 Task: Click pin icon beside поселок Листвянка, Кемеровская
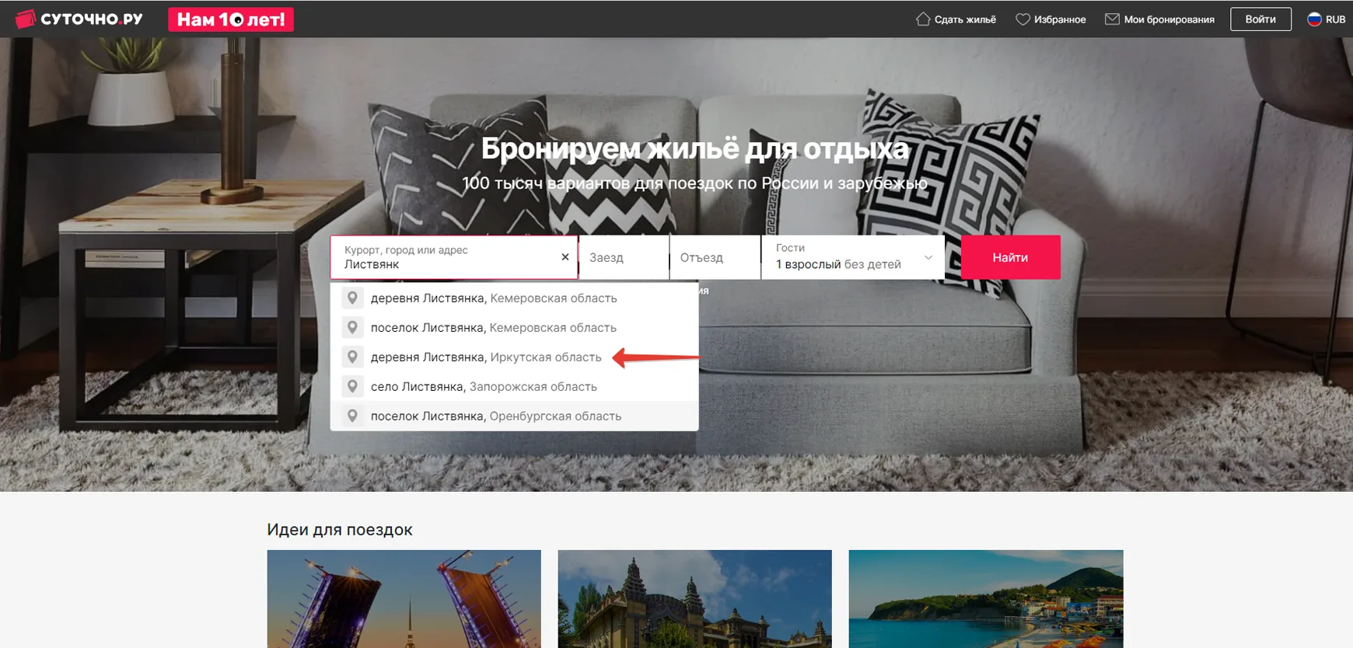click(x=352, y=328)
